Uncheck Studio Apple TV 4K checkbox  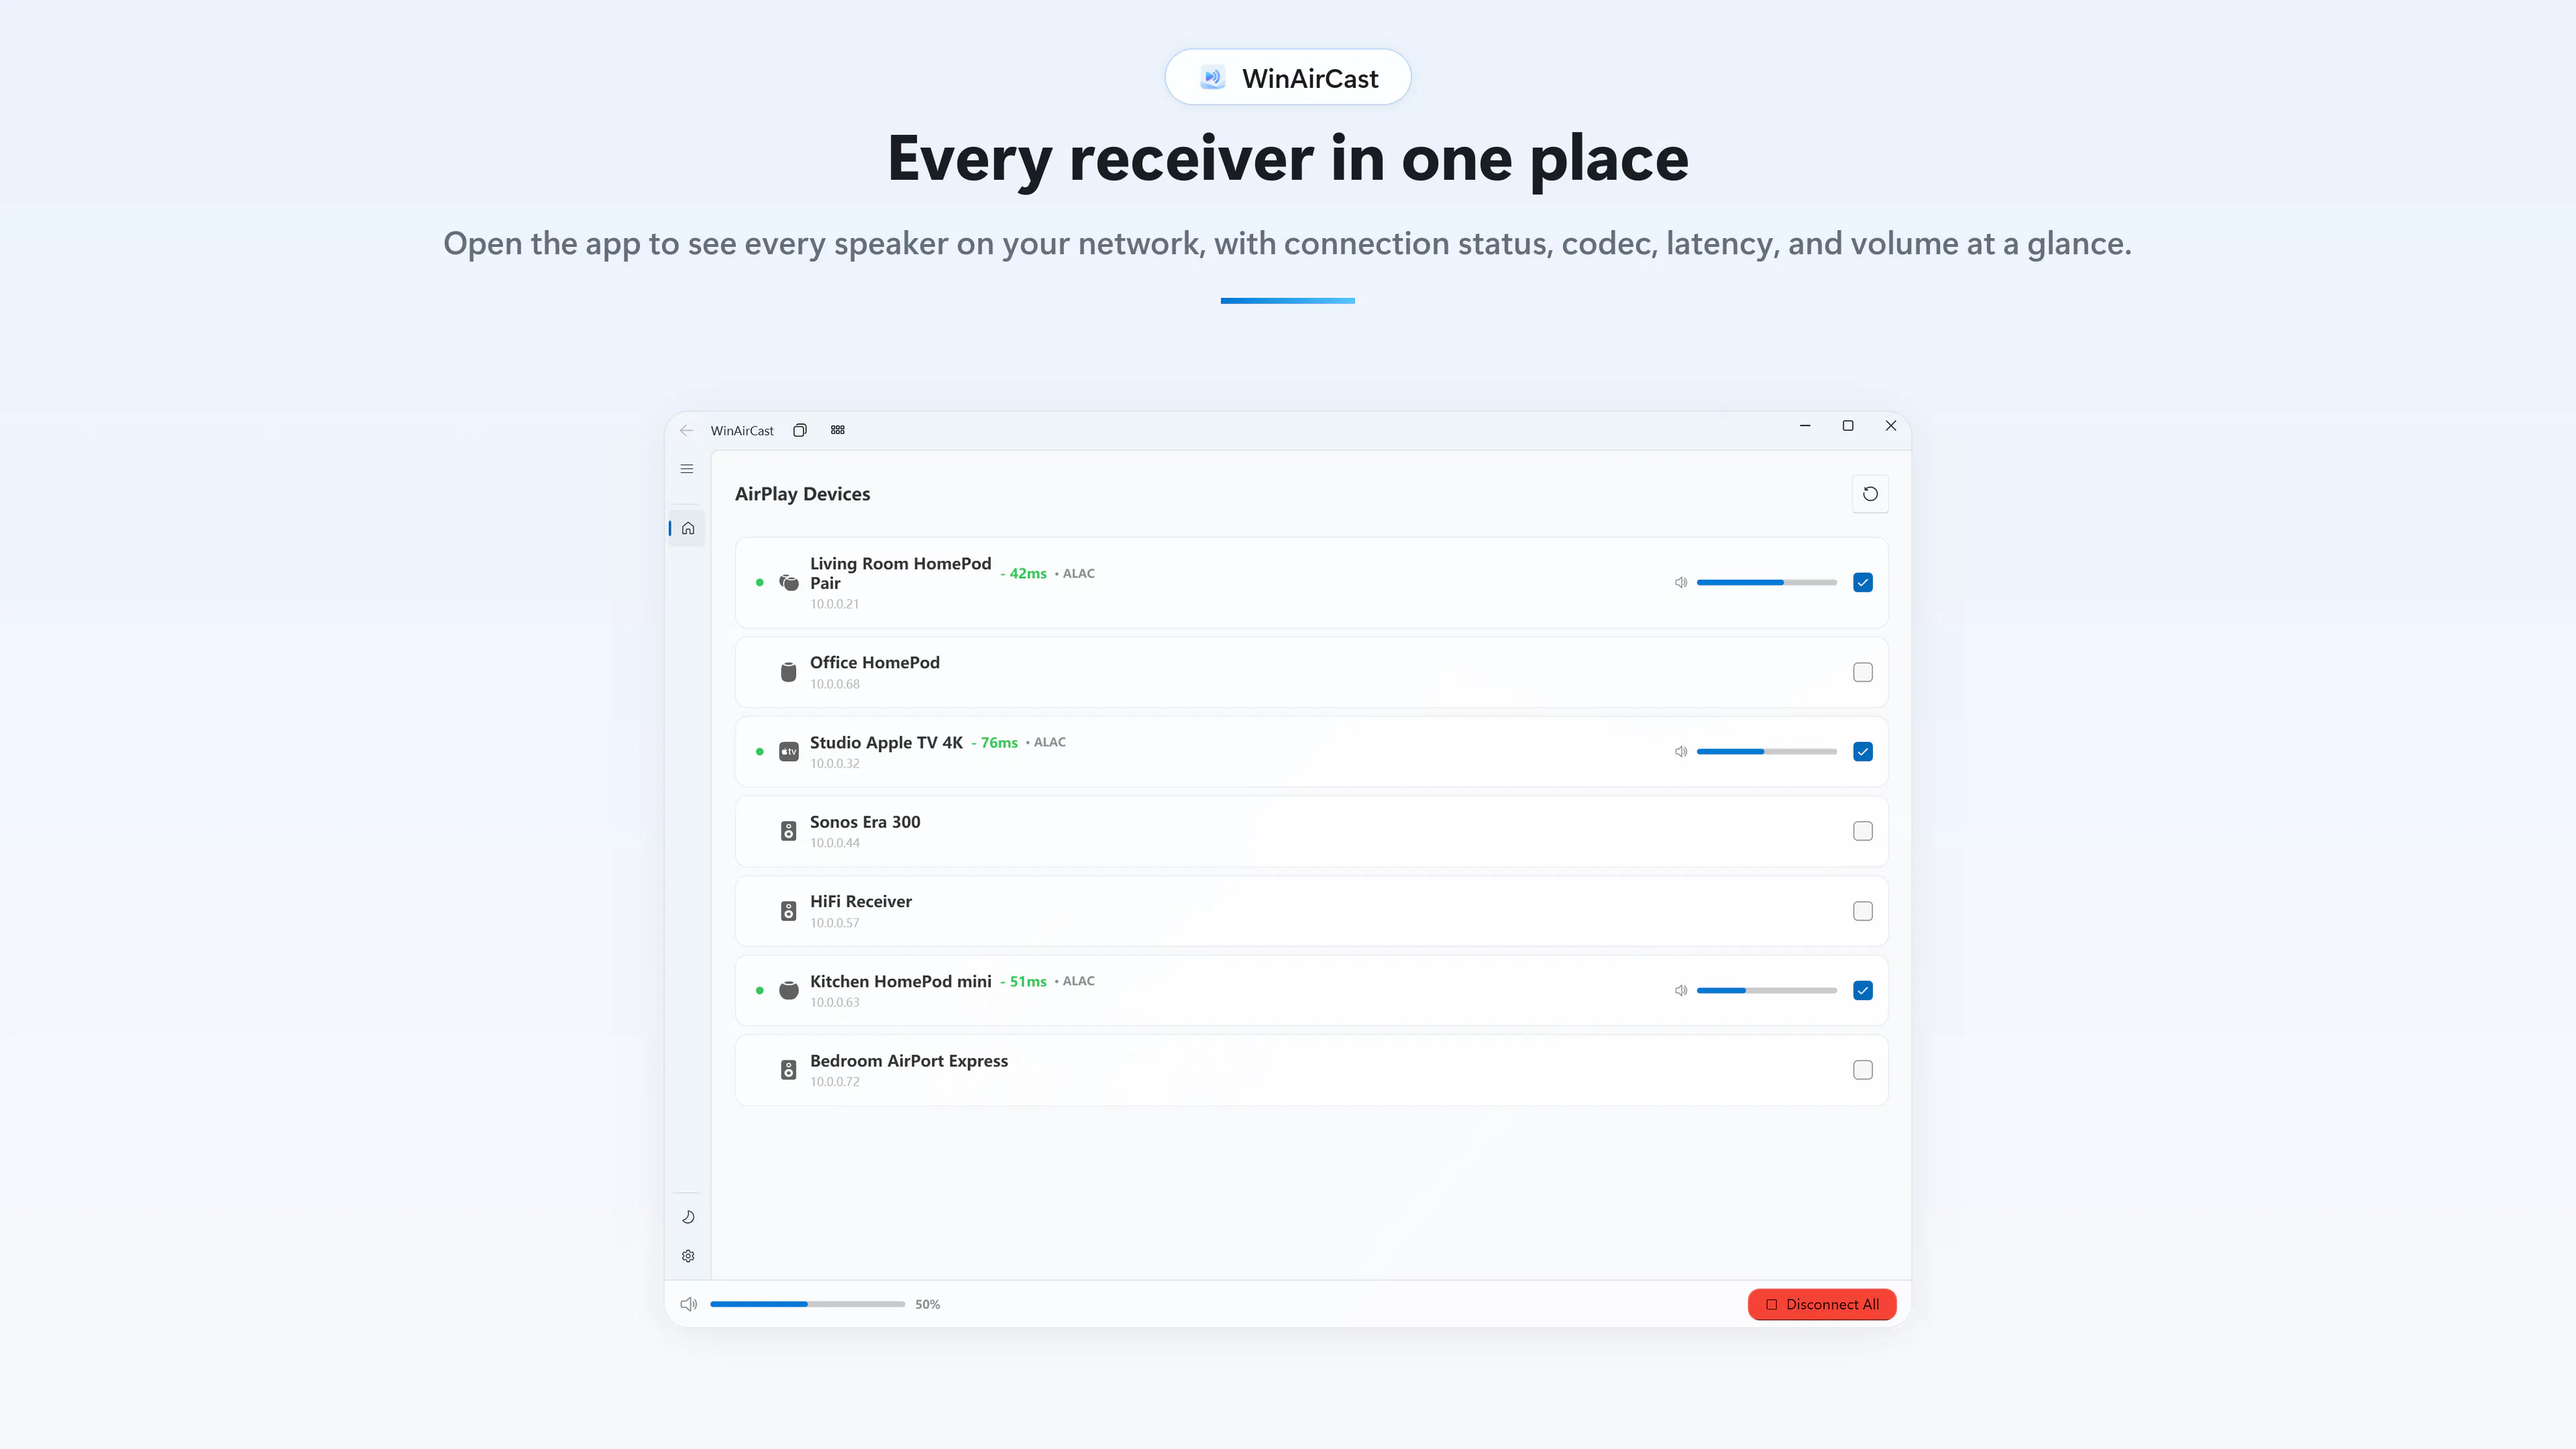(1862, 751)
